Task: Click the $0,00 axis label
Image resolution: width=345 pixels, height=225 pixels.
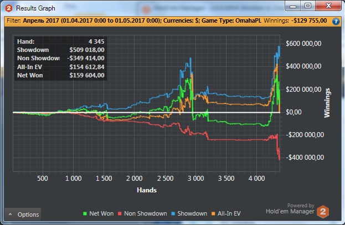Action: point(293,112)
